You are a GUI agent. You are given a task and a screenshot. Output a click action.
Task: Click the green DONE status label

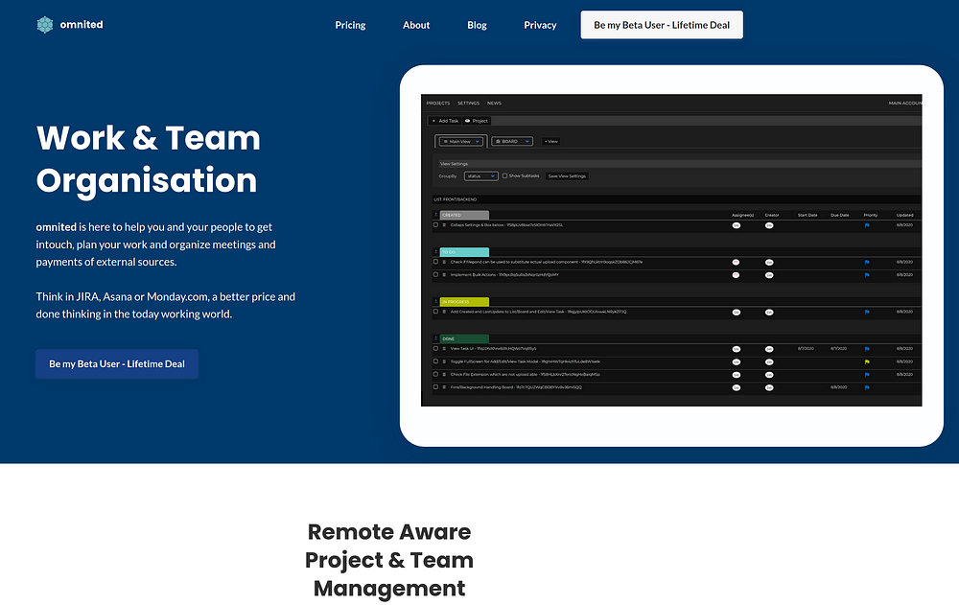click(x=464, y=338)
